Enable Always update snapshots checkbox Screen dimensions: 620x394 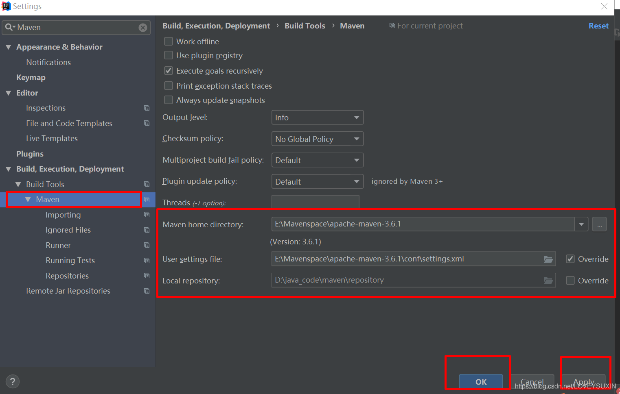[169, 100]
